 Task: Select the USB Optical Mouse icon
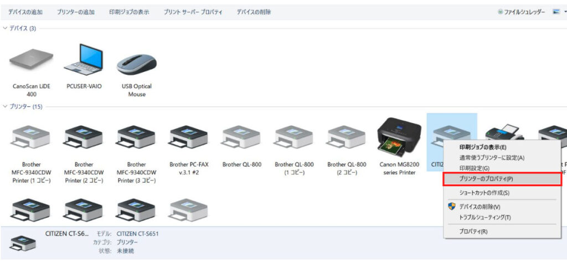(x=137, y=65)
